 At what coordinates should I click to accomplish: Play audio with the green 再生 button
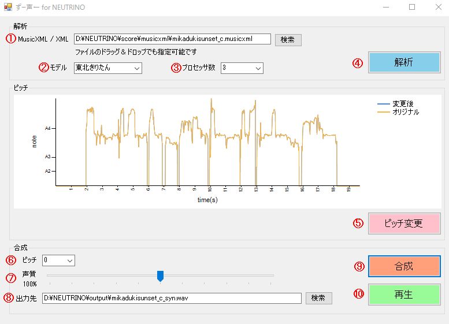[404, 294]
